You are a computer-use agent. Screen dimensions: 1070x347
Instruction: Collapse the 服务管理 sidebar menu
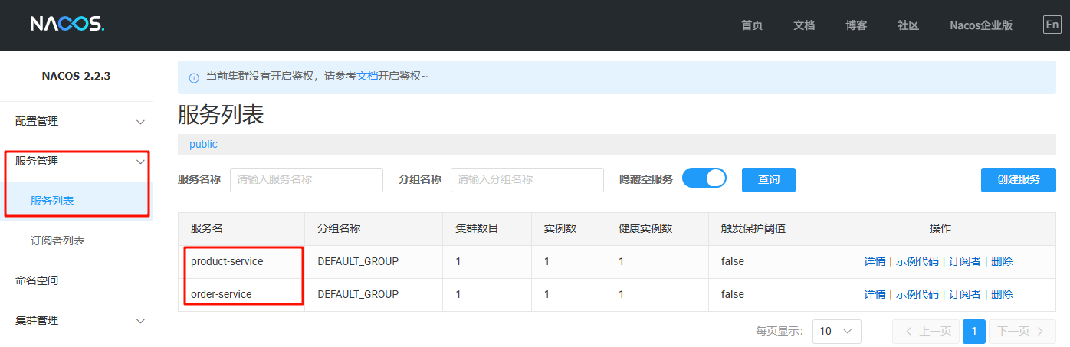click(77, 161)
